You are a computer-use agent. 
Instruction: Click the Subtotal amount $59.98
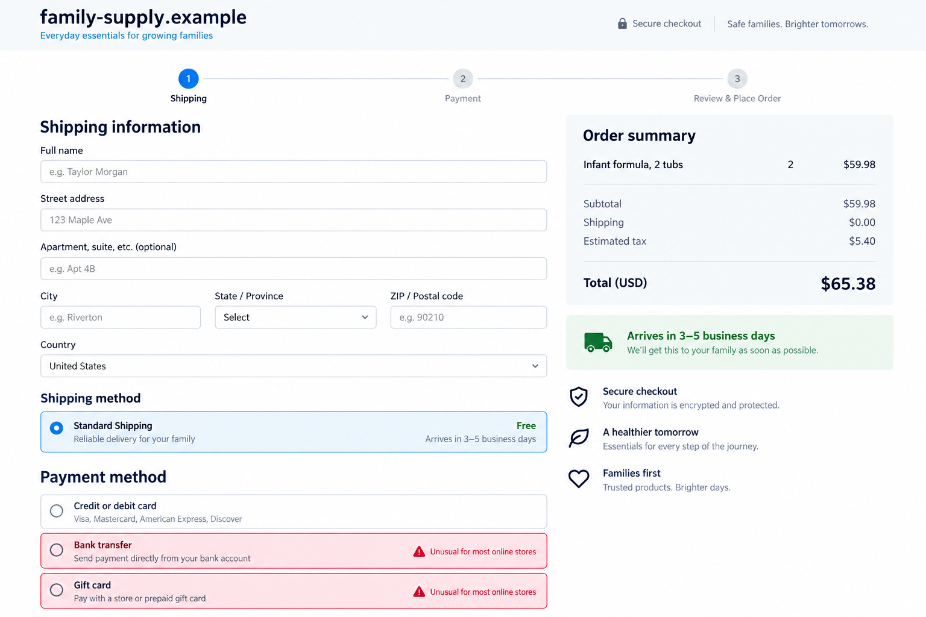tap(859, 204)
